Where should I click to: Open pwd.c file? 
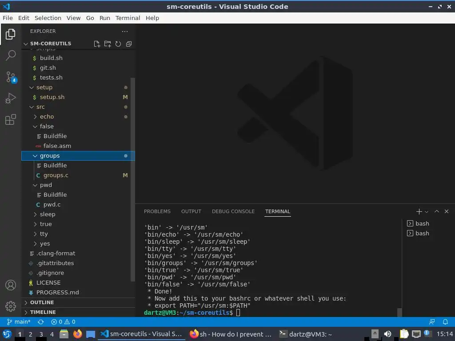tap(78, 204)
